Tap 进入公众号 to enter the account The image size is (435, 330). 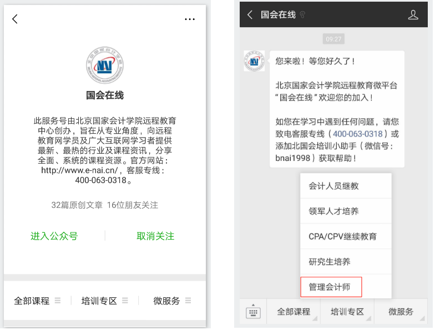click(x=54, y=236)
